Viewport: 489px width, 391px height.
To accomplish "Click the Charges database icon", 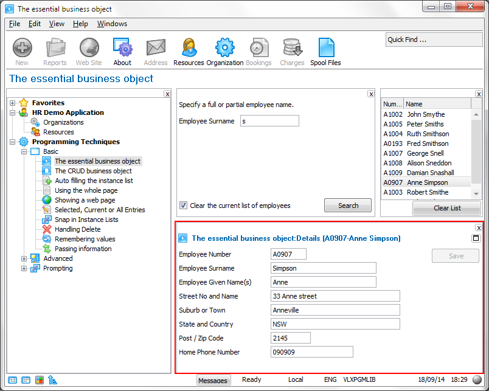I will tap(292, 47).
